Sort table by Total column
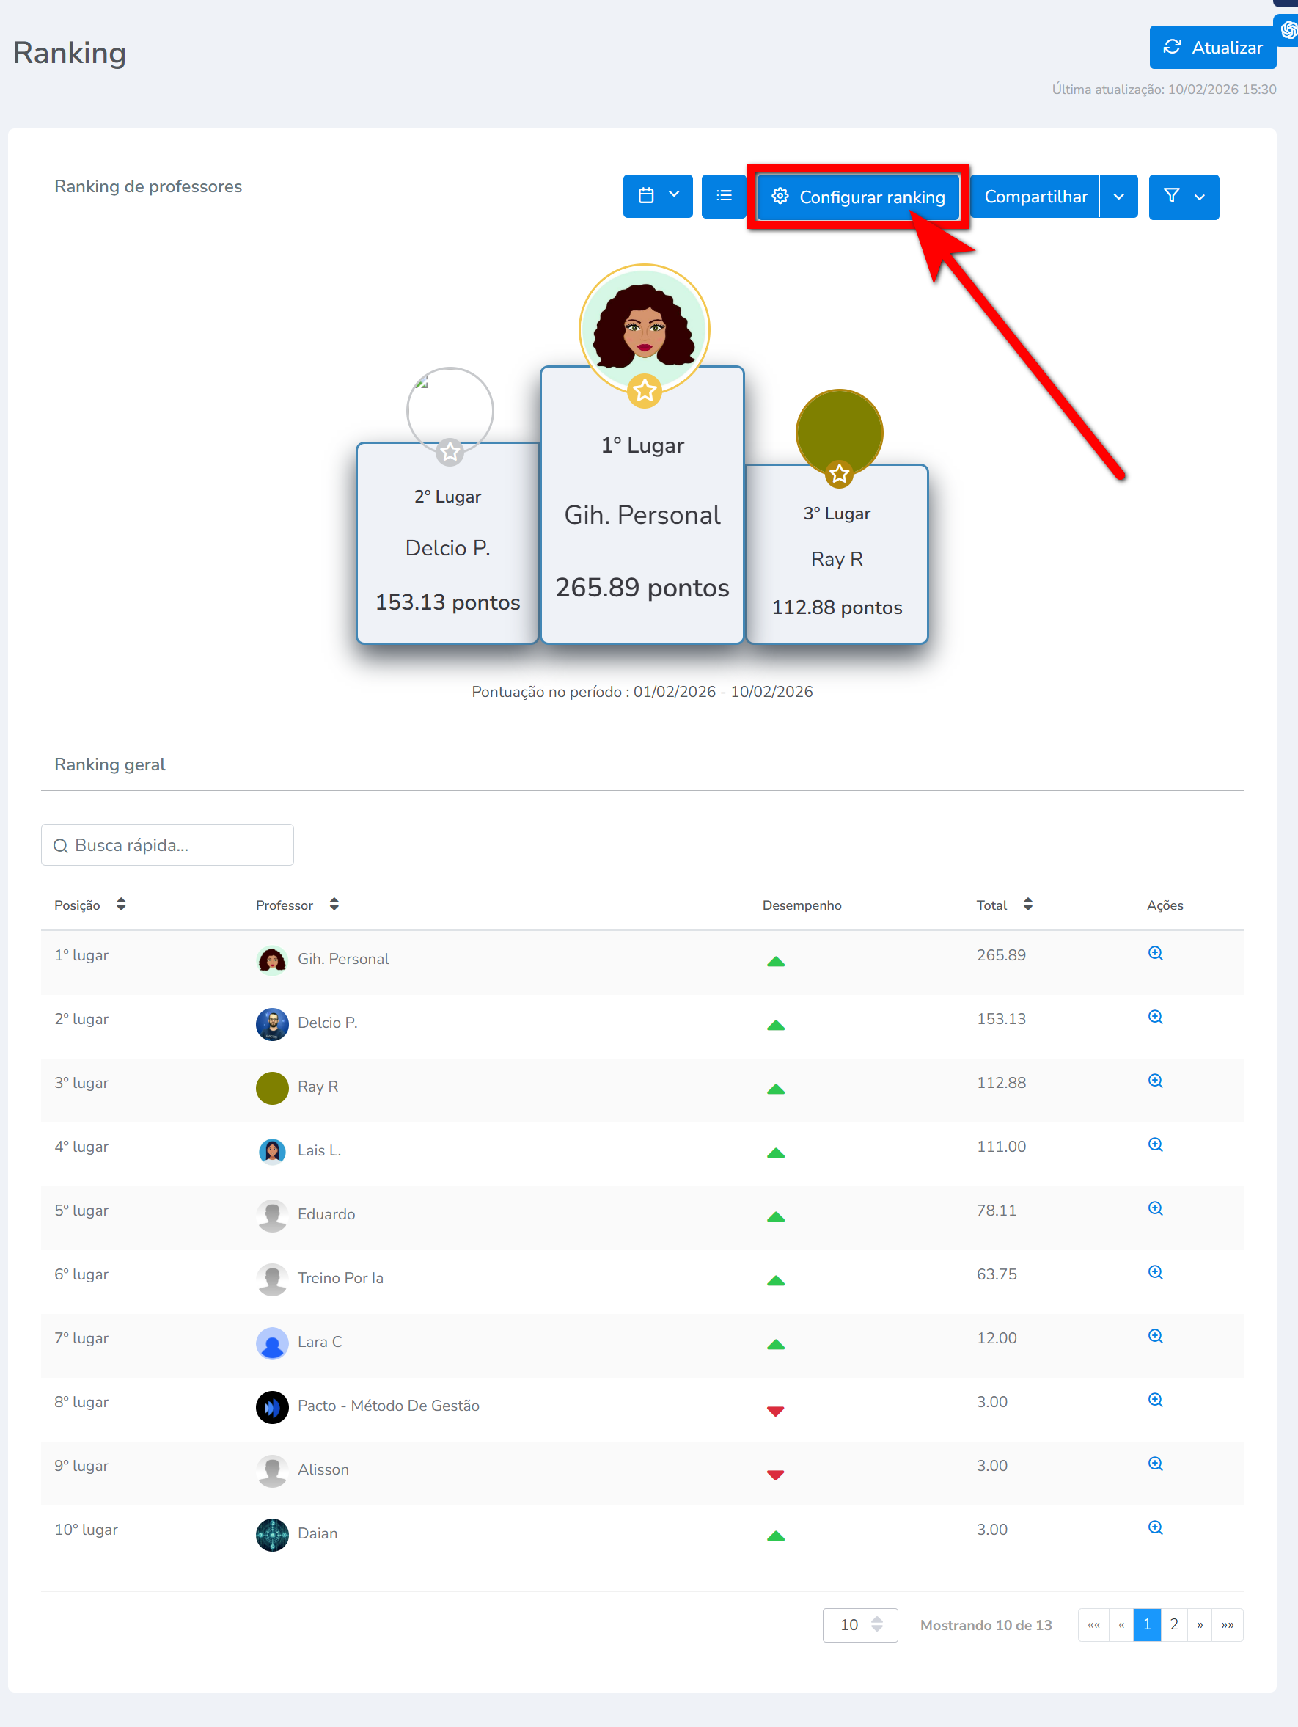Screen dimensions: 1298x1727 [x=1028, y=904]
